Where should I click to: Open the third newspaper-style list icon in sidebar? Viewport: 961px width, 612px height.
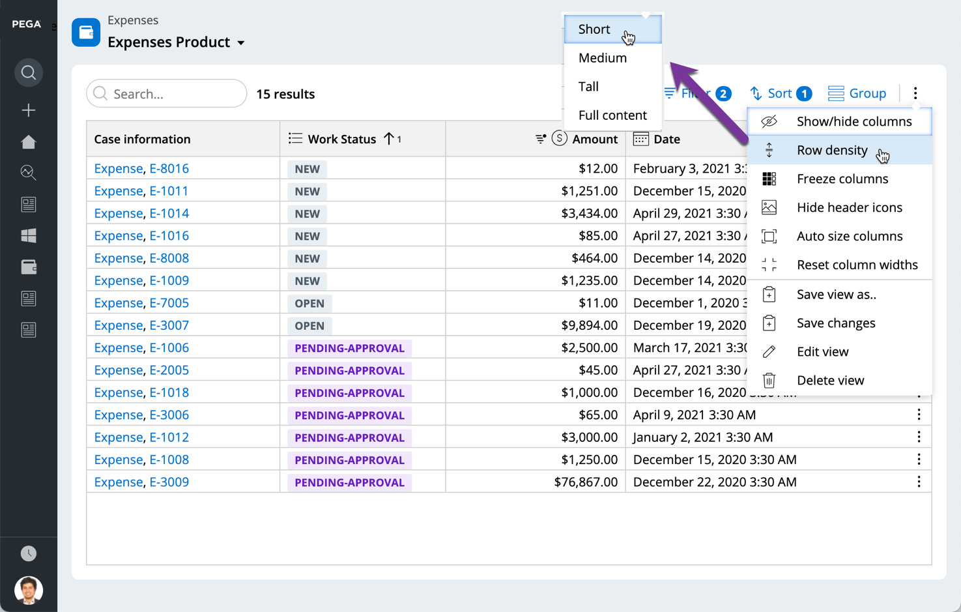(29, 330)
